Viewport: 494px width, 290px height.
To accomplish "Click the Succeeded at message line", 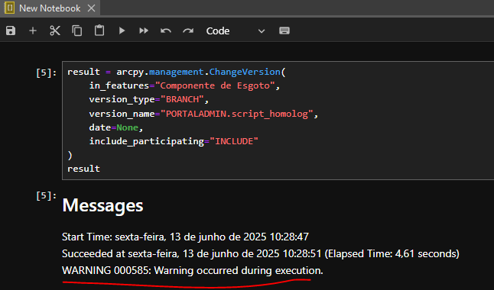I will 261,253.
